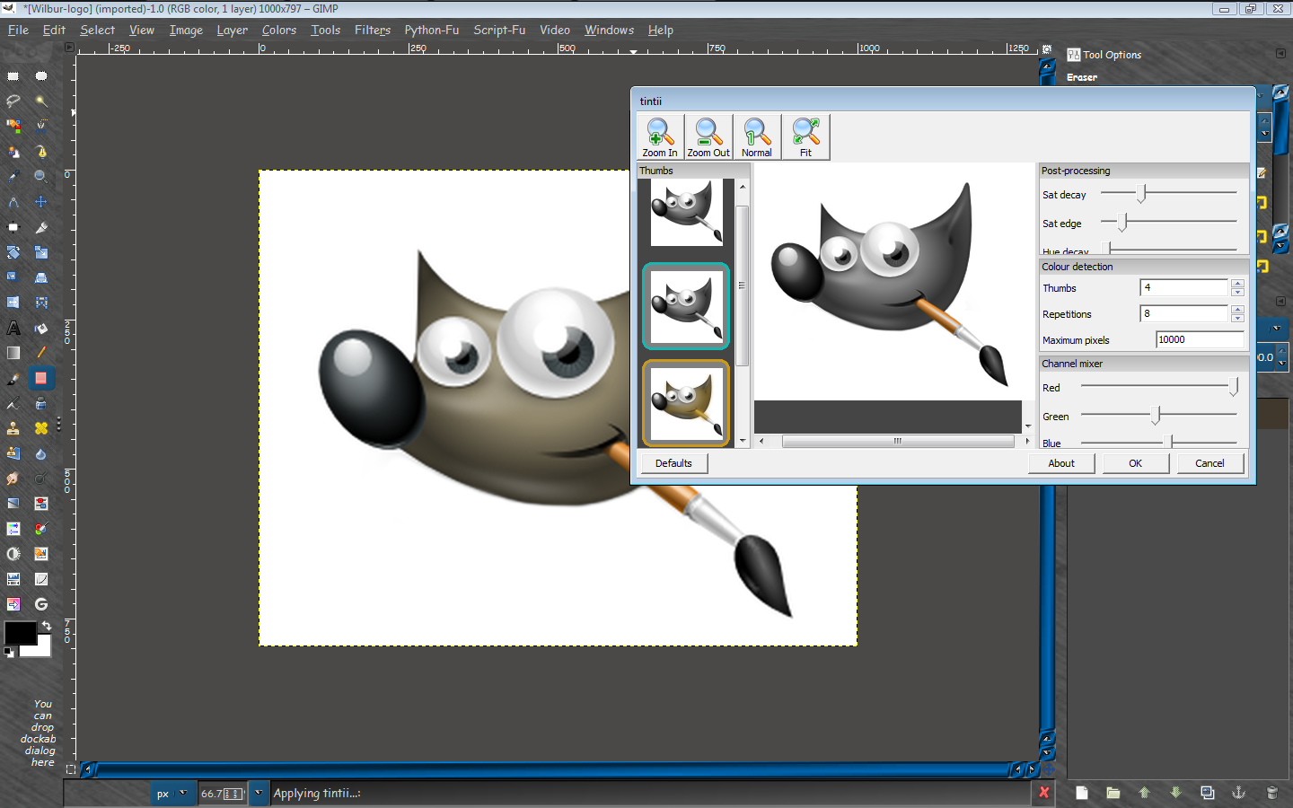Viewport: 1293px width, 808px height.
Task: Select the Eraser tool in toolbox
Action: [x=41, y=378]
